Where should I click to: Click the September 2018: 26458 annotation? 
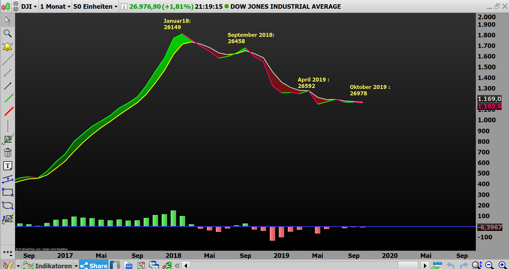pos(251,38)
